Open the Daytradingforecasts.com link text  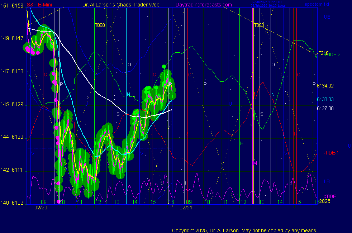pos(204,5)
